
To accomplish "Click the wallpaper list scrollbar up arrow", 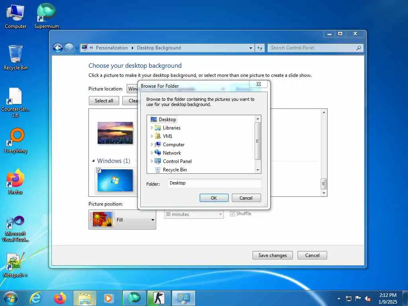I will click(324, 112).
